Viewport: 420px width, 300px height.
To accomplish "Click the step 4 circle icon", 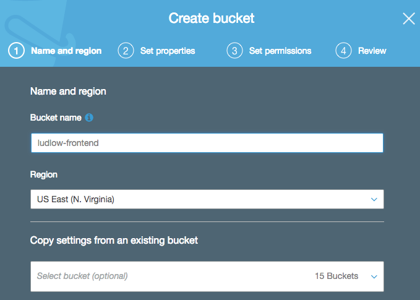I will click(343, 51).
